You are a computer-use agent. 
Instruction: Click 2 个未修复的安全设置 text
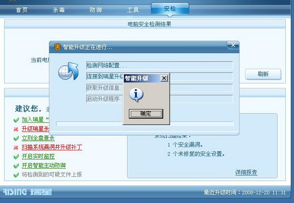click(196, 154)
